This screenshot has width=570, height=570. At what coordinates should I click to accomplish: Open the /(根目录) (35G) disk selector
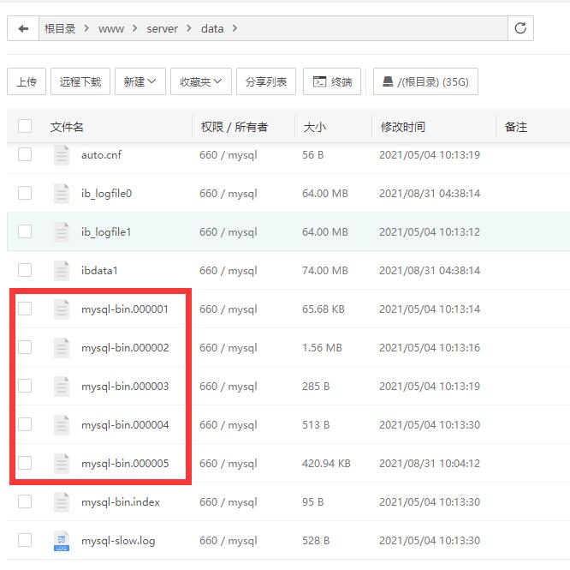pos(425,81)
